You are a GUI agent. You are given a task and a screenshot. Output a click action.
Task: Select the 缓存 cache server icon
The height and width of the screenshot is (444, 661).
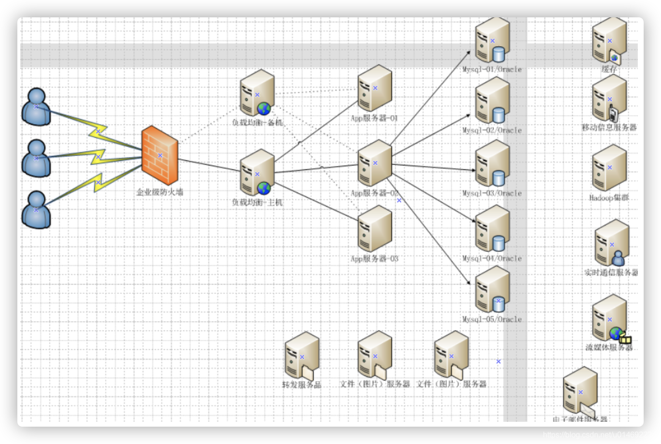(x=609, y=40)
